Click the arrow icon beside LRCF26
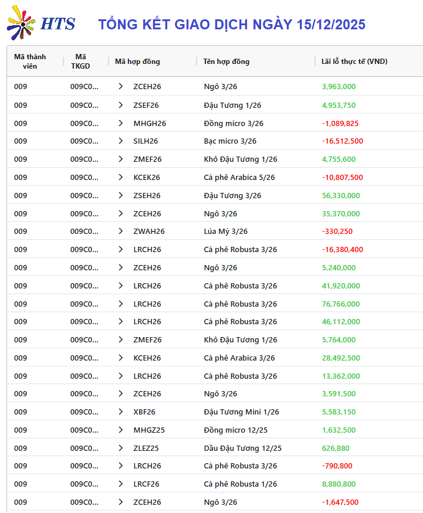Screen dimensions: 423x513 pyautogui.click(x=121, y=484)
